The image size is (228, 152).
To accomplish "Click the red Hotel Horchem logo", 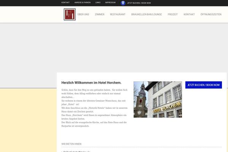I will [70, 14].
